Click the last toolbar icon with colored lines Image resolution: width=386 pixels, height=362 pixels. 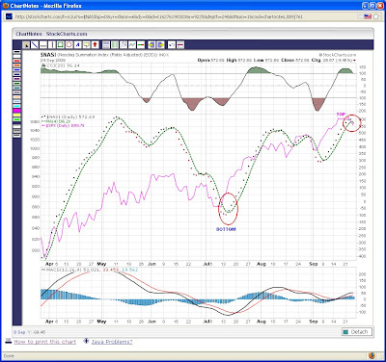pos(180,45)
